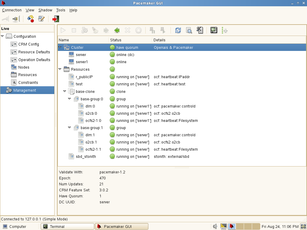
Task: Select the r_publicIP resource
Action: 182,77
